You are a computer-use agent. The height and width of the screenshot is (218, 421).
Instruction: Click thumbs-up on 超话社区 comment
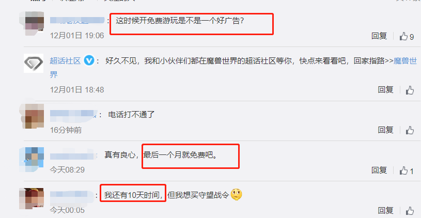pos(410,90)
